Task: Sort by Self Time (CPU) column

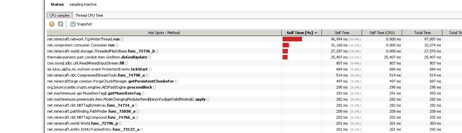Action: click(x=382, y=33)
